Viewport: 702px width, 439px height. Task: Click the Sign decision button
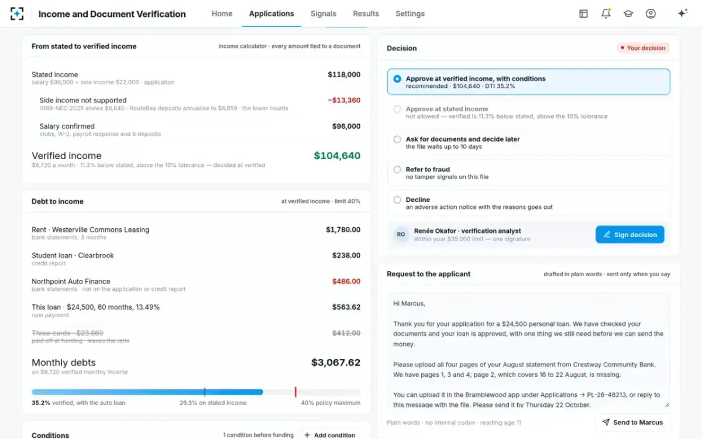(x=630, y=235)
